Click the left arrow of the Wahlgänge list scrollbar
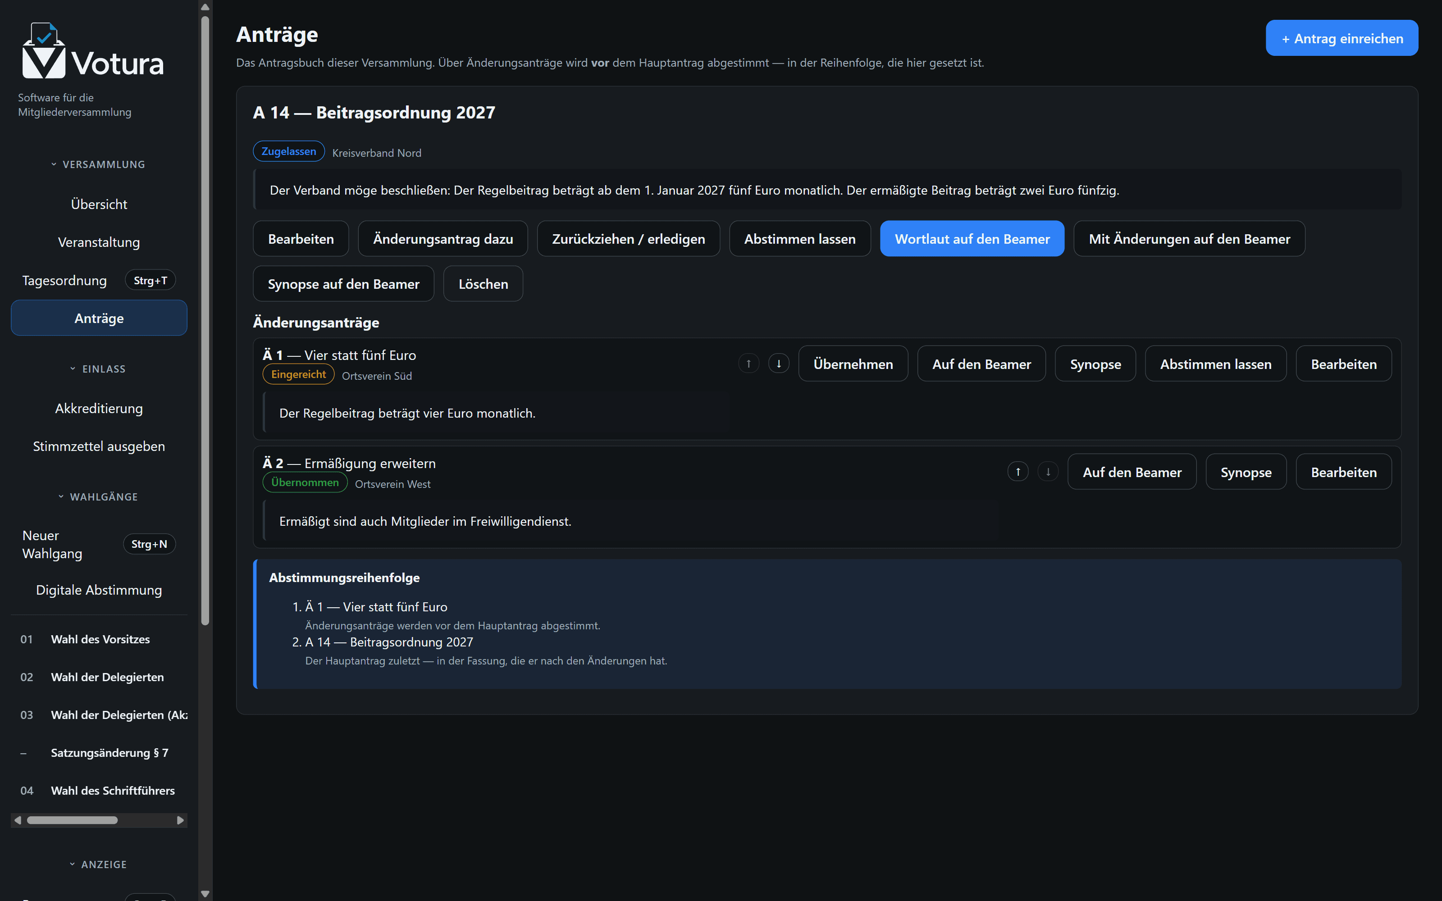Viewport: 1442px width, 901px height. [x=17, y=820]
